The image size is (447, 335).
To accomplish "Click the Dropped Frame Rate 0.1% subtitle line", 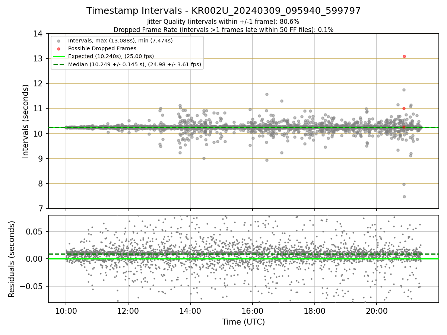I will click(223, 29).
